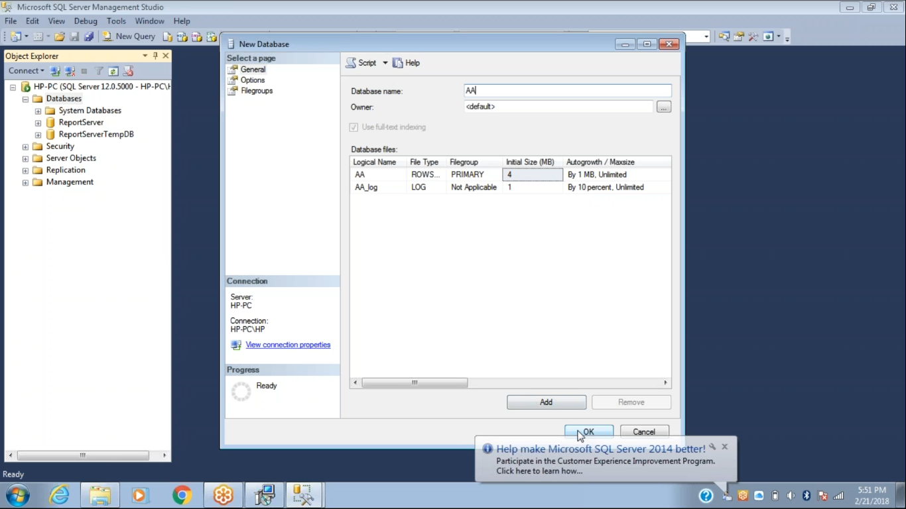The image size is (906, 509).
Task: Click Cancel in New Database dialog
Action: coord(644,432)
